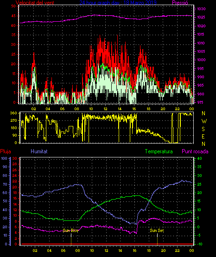Click the 'Humitat' humidity legend label

[x=39, y=151]
